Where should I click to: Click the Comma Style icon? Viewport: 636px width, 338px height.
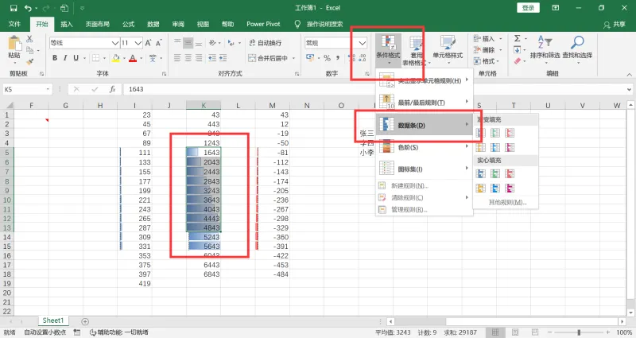[x=337, y=58]
